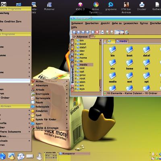Open the data1 folder icon in file view
161x161 pixels.
pos(147,52)
